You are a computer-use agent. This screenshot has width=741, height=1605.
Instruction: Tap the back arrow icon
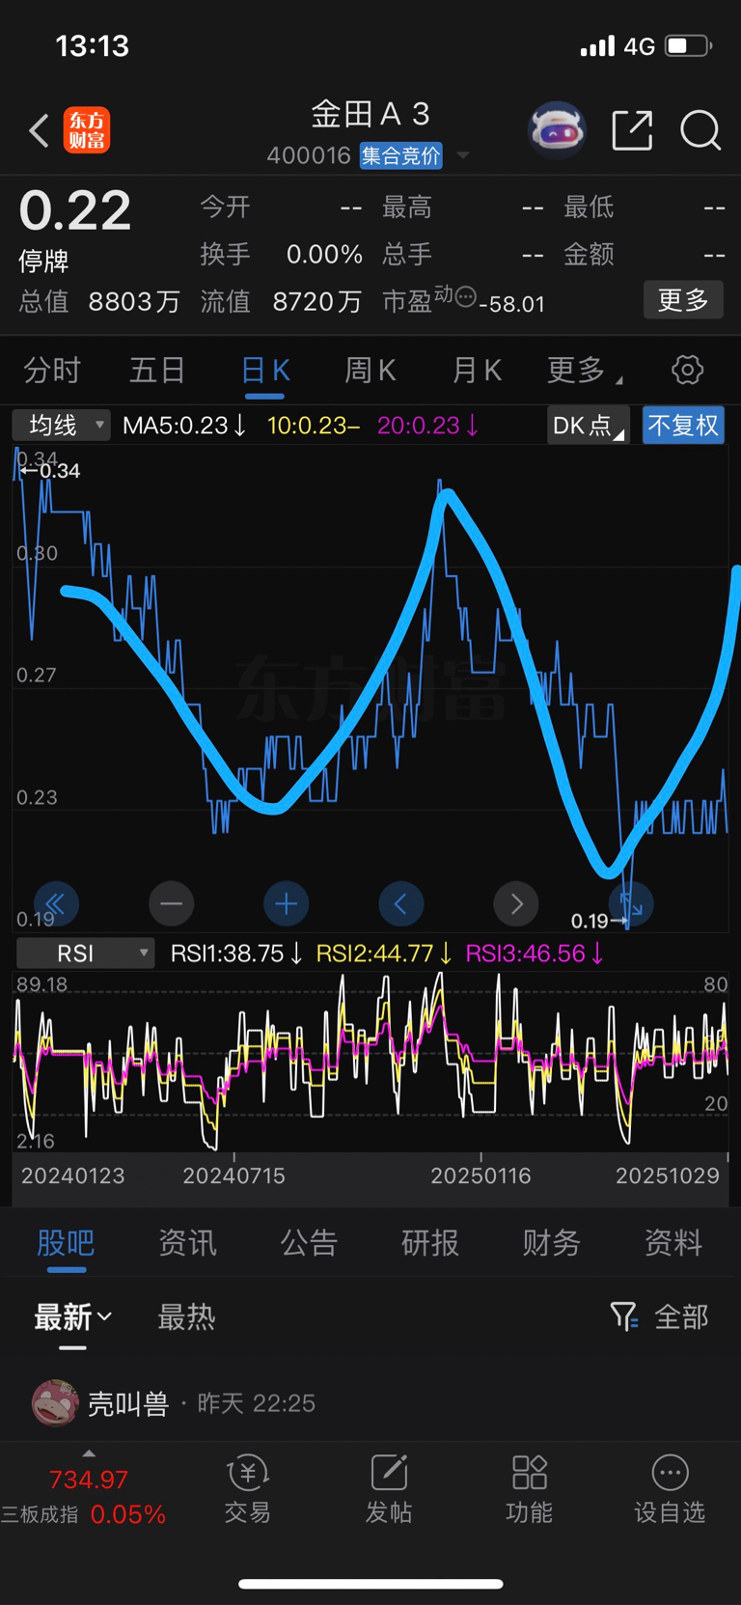(x=39, y=130)
